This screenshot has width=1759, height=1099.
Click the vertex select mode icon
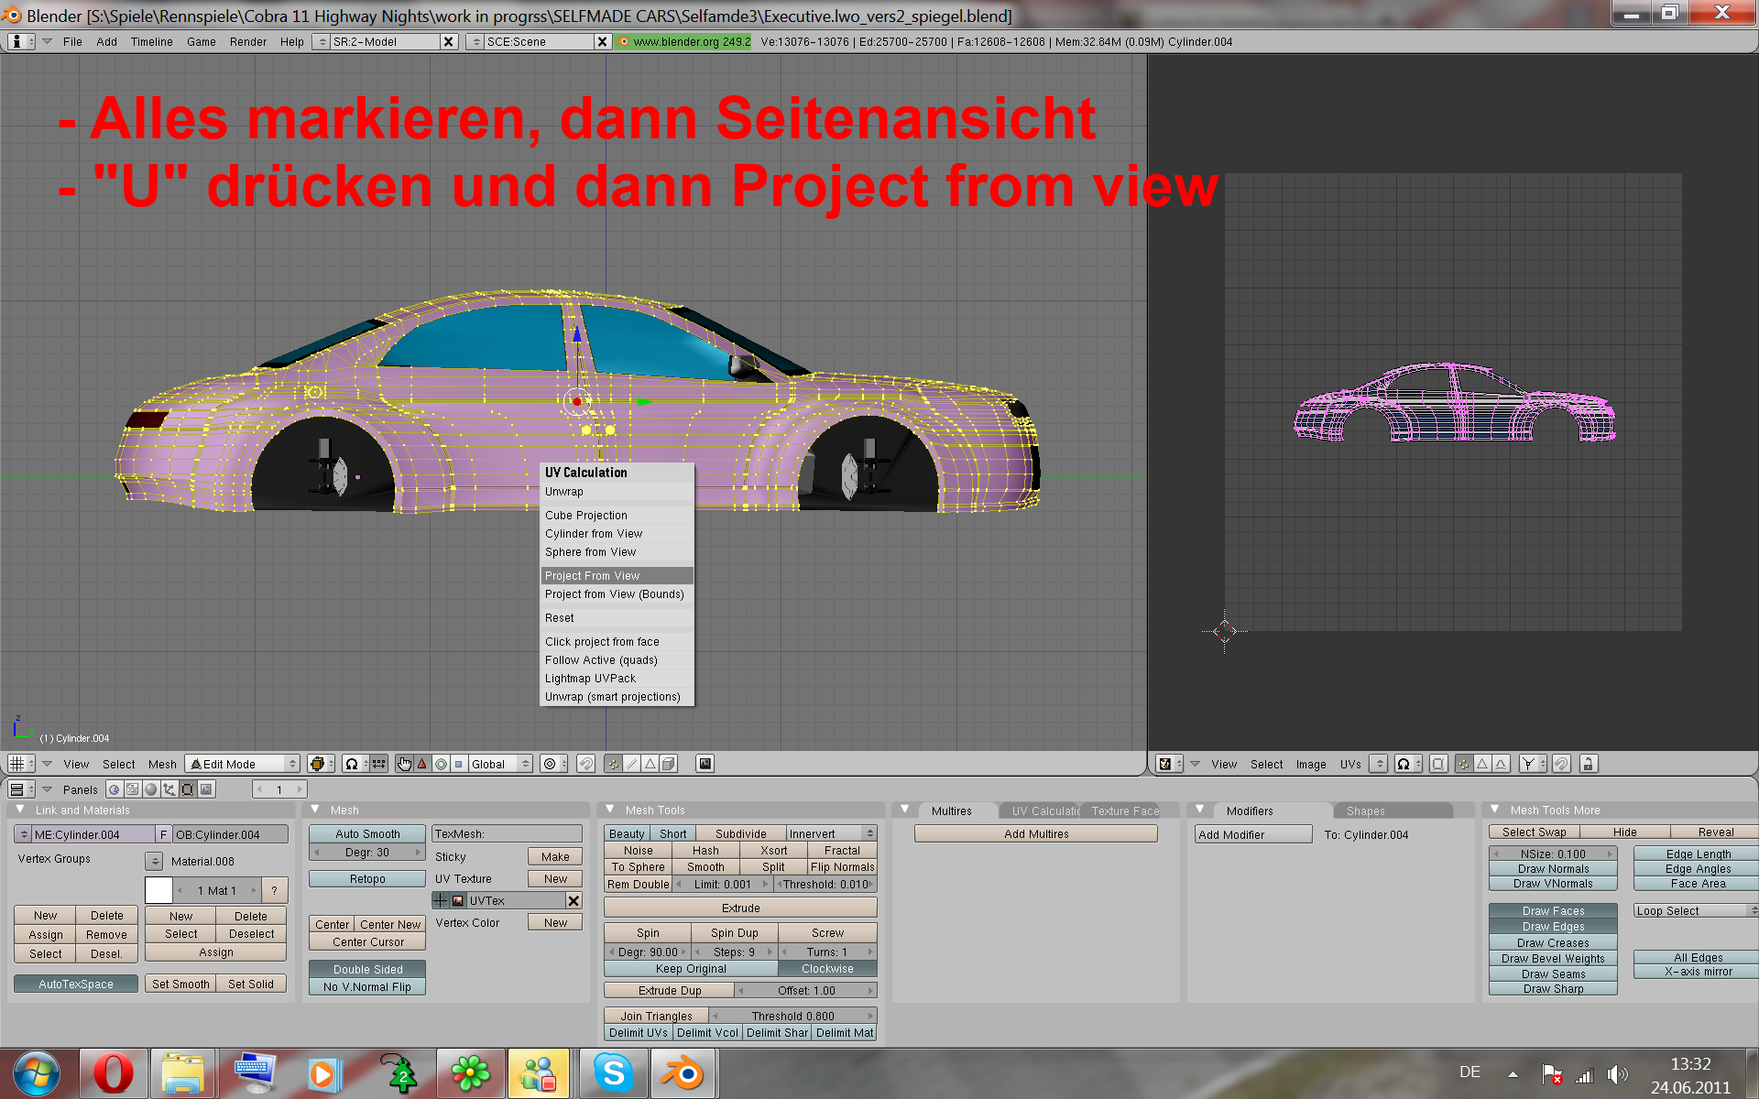pos(613,764)
